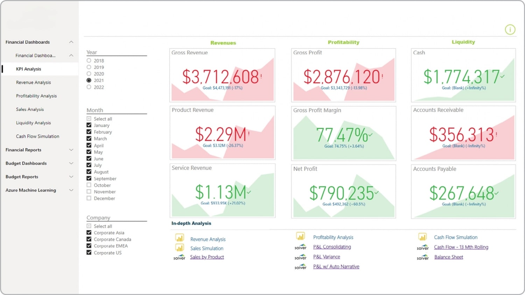
Task: Uncheck Corporate Asia company
Action: coord(89,232)
